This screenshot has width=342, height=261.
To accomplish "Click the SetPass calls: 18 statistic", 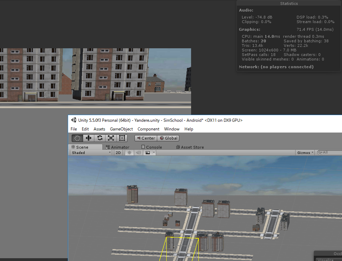I will coord(259,55).
